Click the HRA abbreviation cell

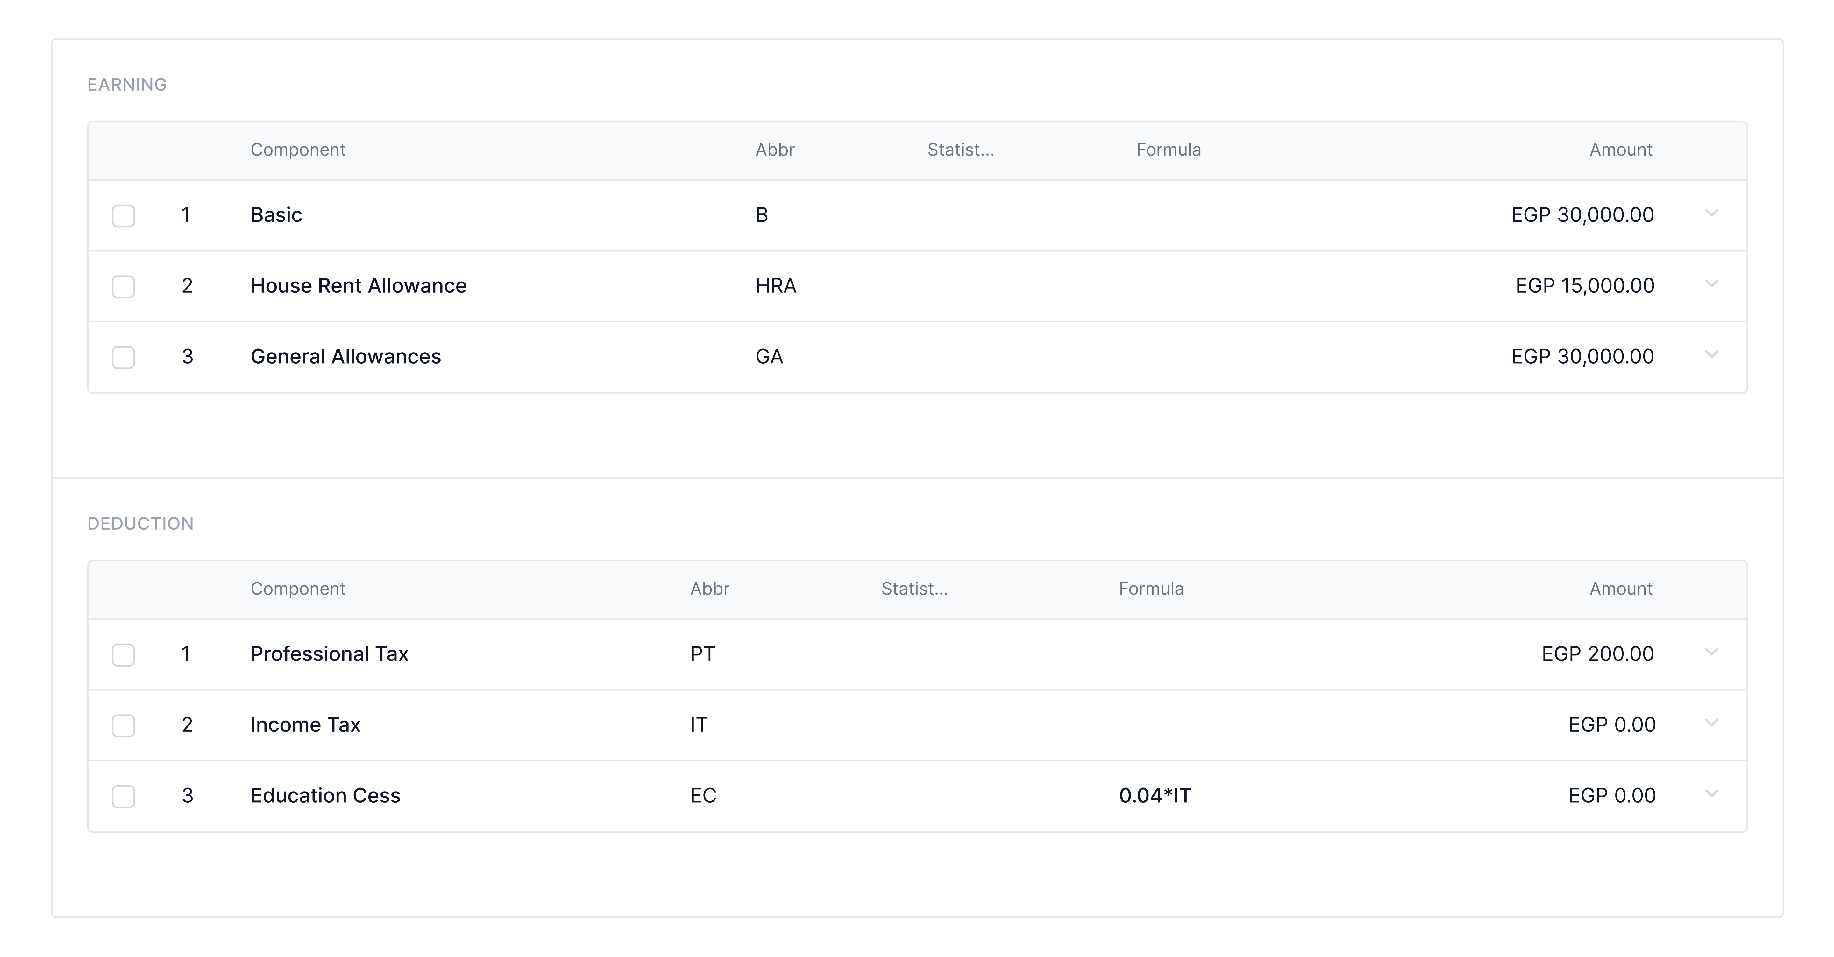[x=775, y=286]
